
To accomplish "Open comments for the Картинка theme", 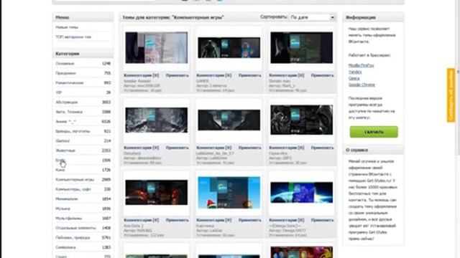I will (214, 220).
